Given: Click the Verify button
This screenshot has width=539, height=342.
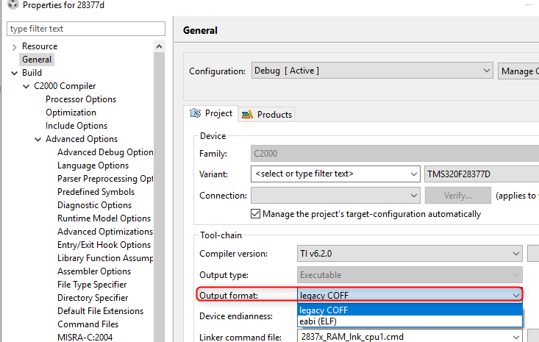Looking at the screenshot, I should (457, 196).
